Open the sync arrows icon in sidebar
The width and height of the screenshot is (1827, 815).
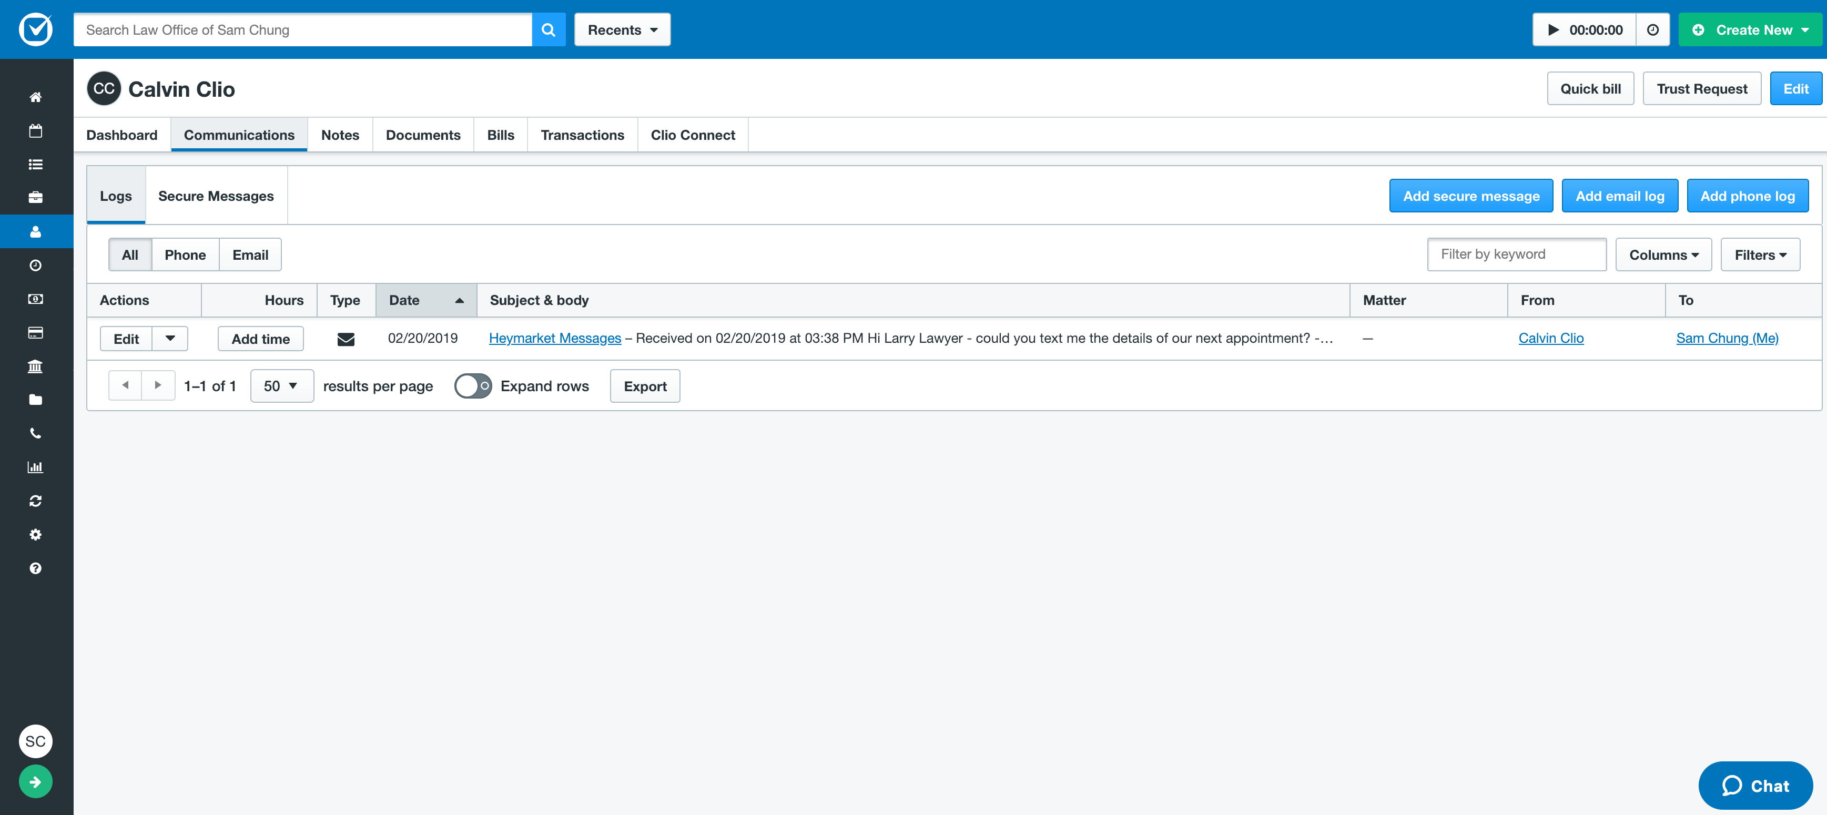pyautogui.click(x=35, y=501)
